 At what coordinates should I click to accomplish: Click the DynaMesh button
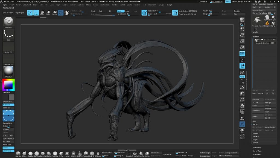click(x=167, y=154)
